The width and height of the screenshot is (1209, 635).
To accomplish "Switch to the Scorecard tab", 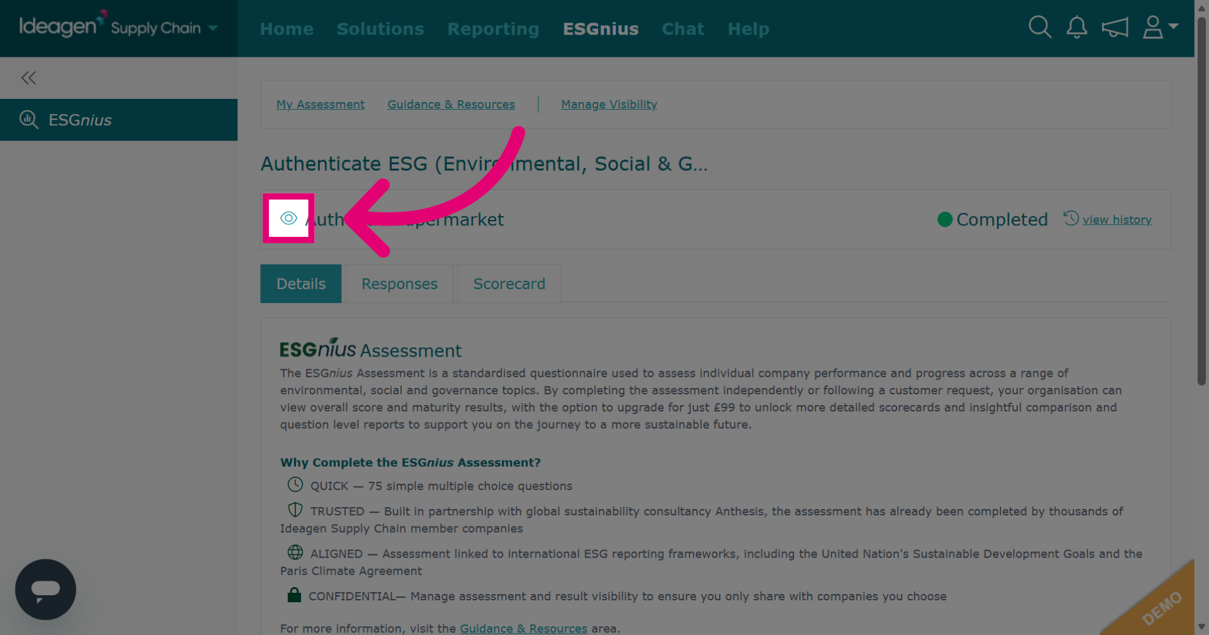I will 509,283.
